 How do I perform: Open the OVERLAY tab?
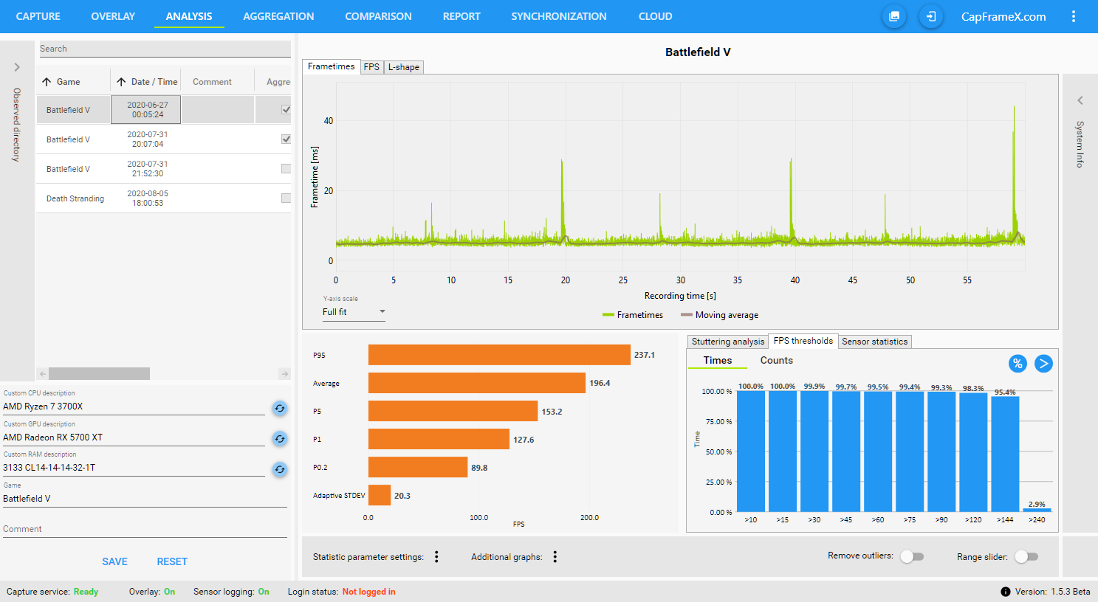point(113,16)
